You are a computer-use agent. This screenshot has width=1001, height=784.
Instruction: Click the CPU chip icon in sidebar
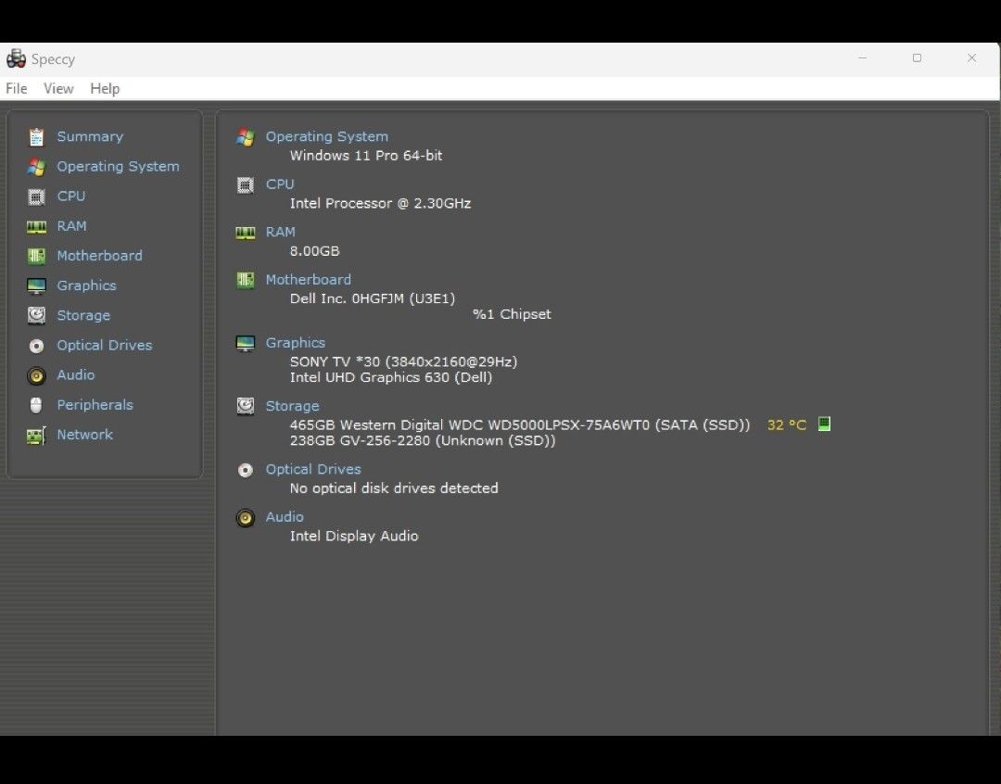pos(36,196)
